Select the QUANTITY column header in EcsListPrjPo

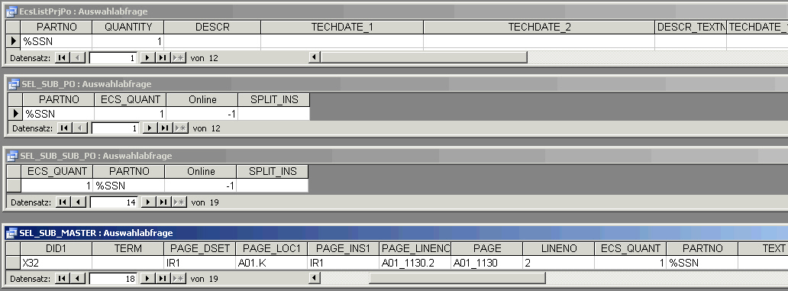pyautogui.click(x=128, y=27)
